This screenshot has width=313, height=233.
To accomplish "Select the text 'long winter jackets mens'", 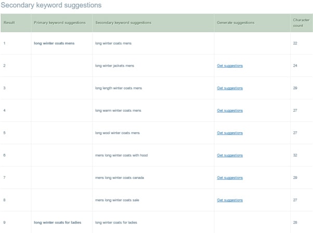I will [x=114, y=66].
